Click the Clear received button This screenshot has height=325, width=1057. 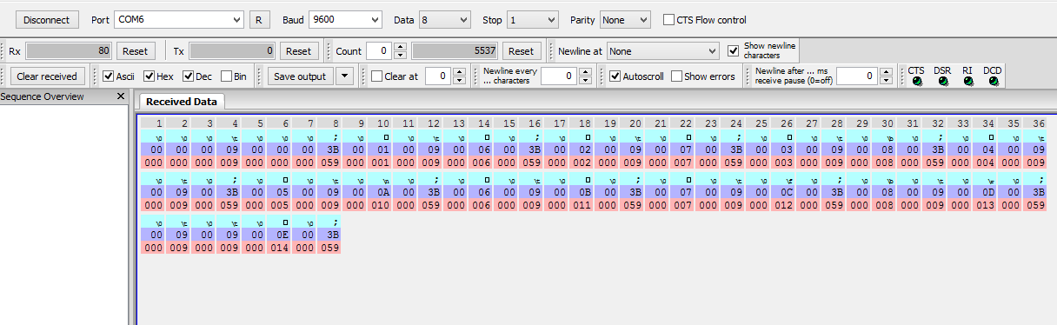(x=48, y=76)
